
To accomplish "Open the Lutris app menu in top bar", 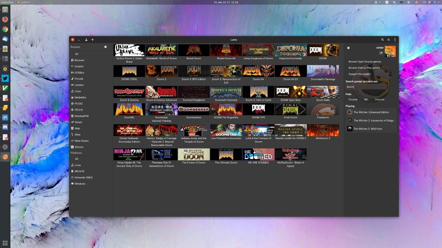I will tap(23, 2).
